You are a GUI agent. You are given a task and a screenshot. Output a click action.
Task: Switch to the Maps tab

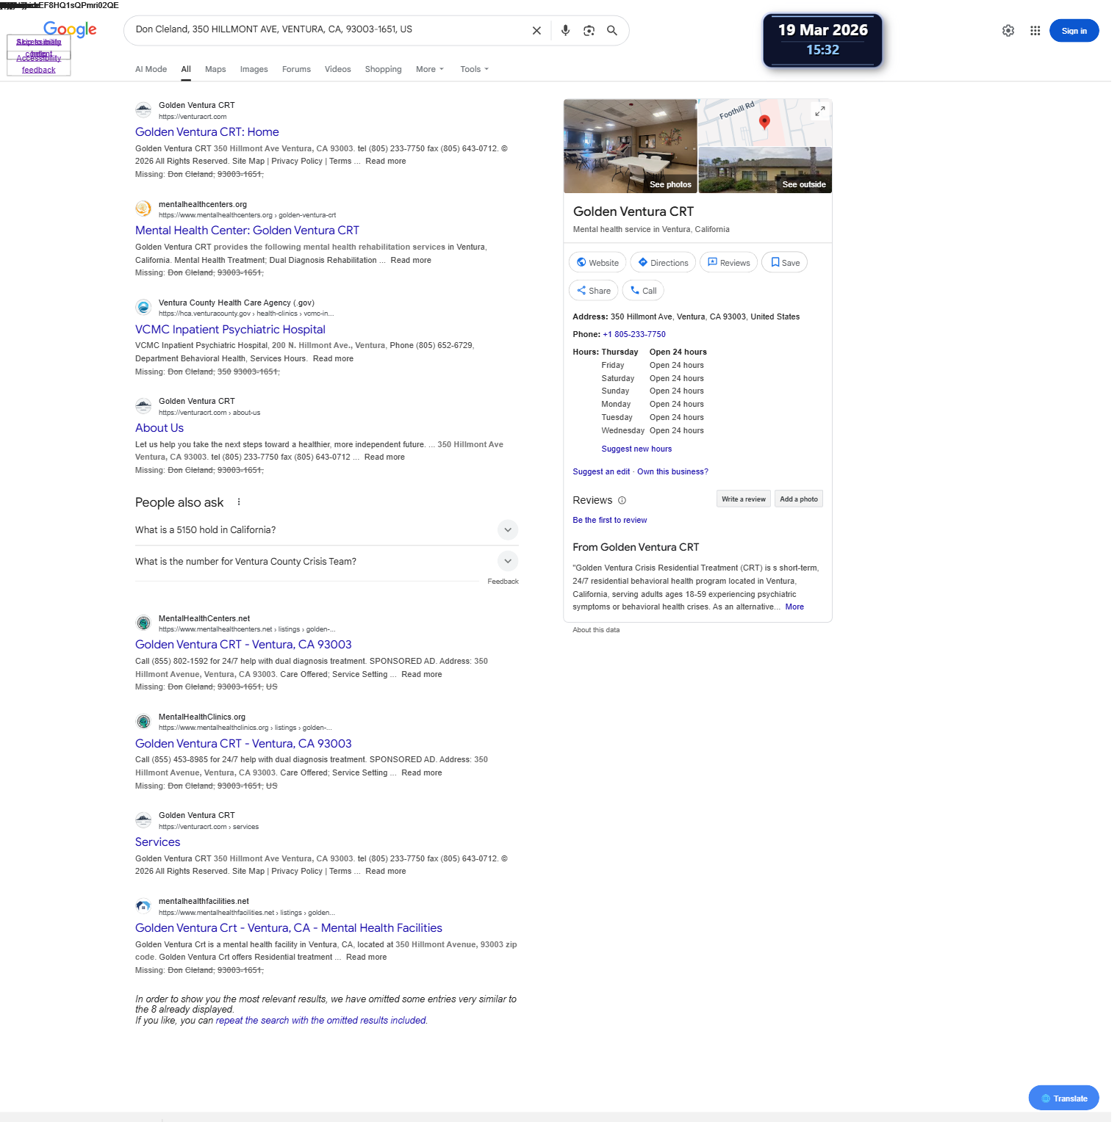pyautogui.click(x=215, y=69)
